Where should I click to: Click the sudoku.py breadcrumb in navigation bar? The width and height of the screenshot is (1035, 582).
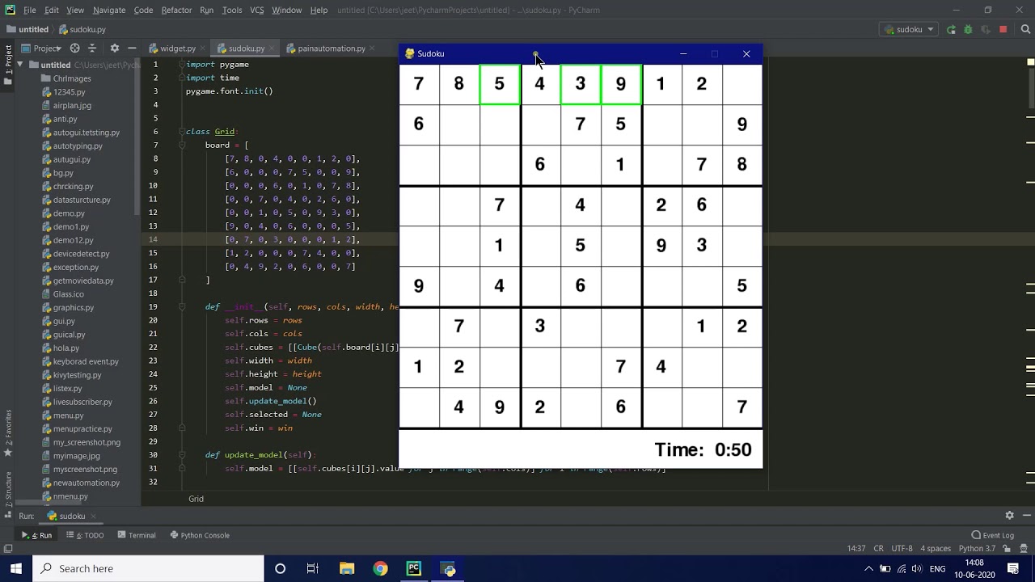[x=82, y=29]
